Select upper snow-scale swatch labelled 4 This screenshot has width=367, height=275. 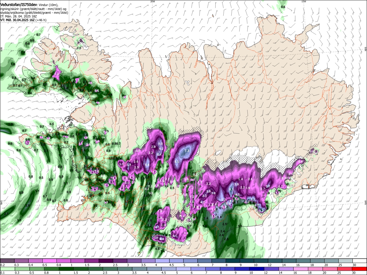[x=162, y=261]
